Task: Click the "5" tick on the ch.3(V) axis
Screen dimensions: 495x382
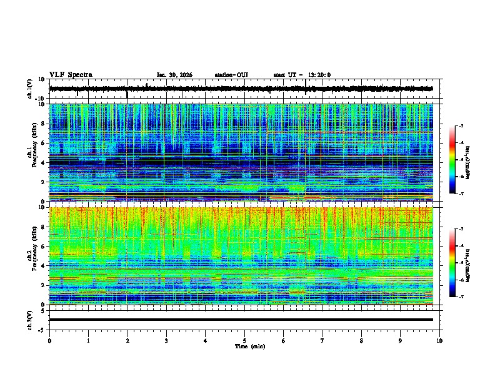Action: coord(44,311)
